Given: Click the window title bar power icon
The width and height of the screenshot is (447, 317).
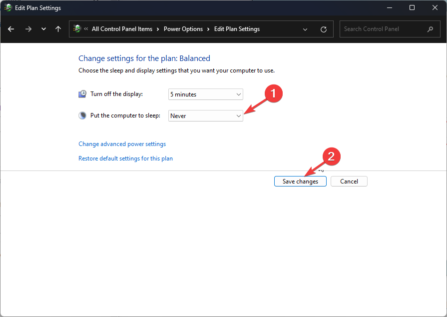Looking at the screenshot, I should point(8,7).
